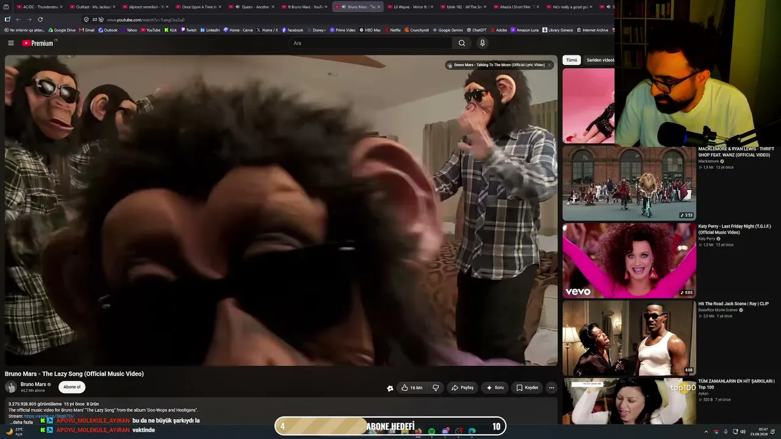The width and height of the screenshot is (781, 439).
Task: Open the Amazon Luna bookmark
Action: click(x=525, y=30)
